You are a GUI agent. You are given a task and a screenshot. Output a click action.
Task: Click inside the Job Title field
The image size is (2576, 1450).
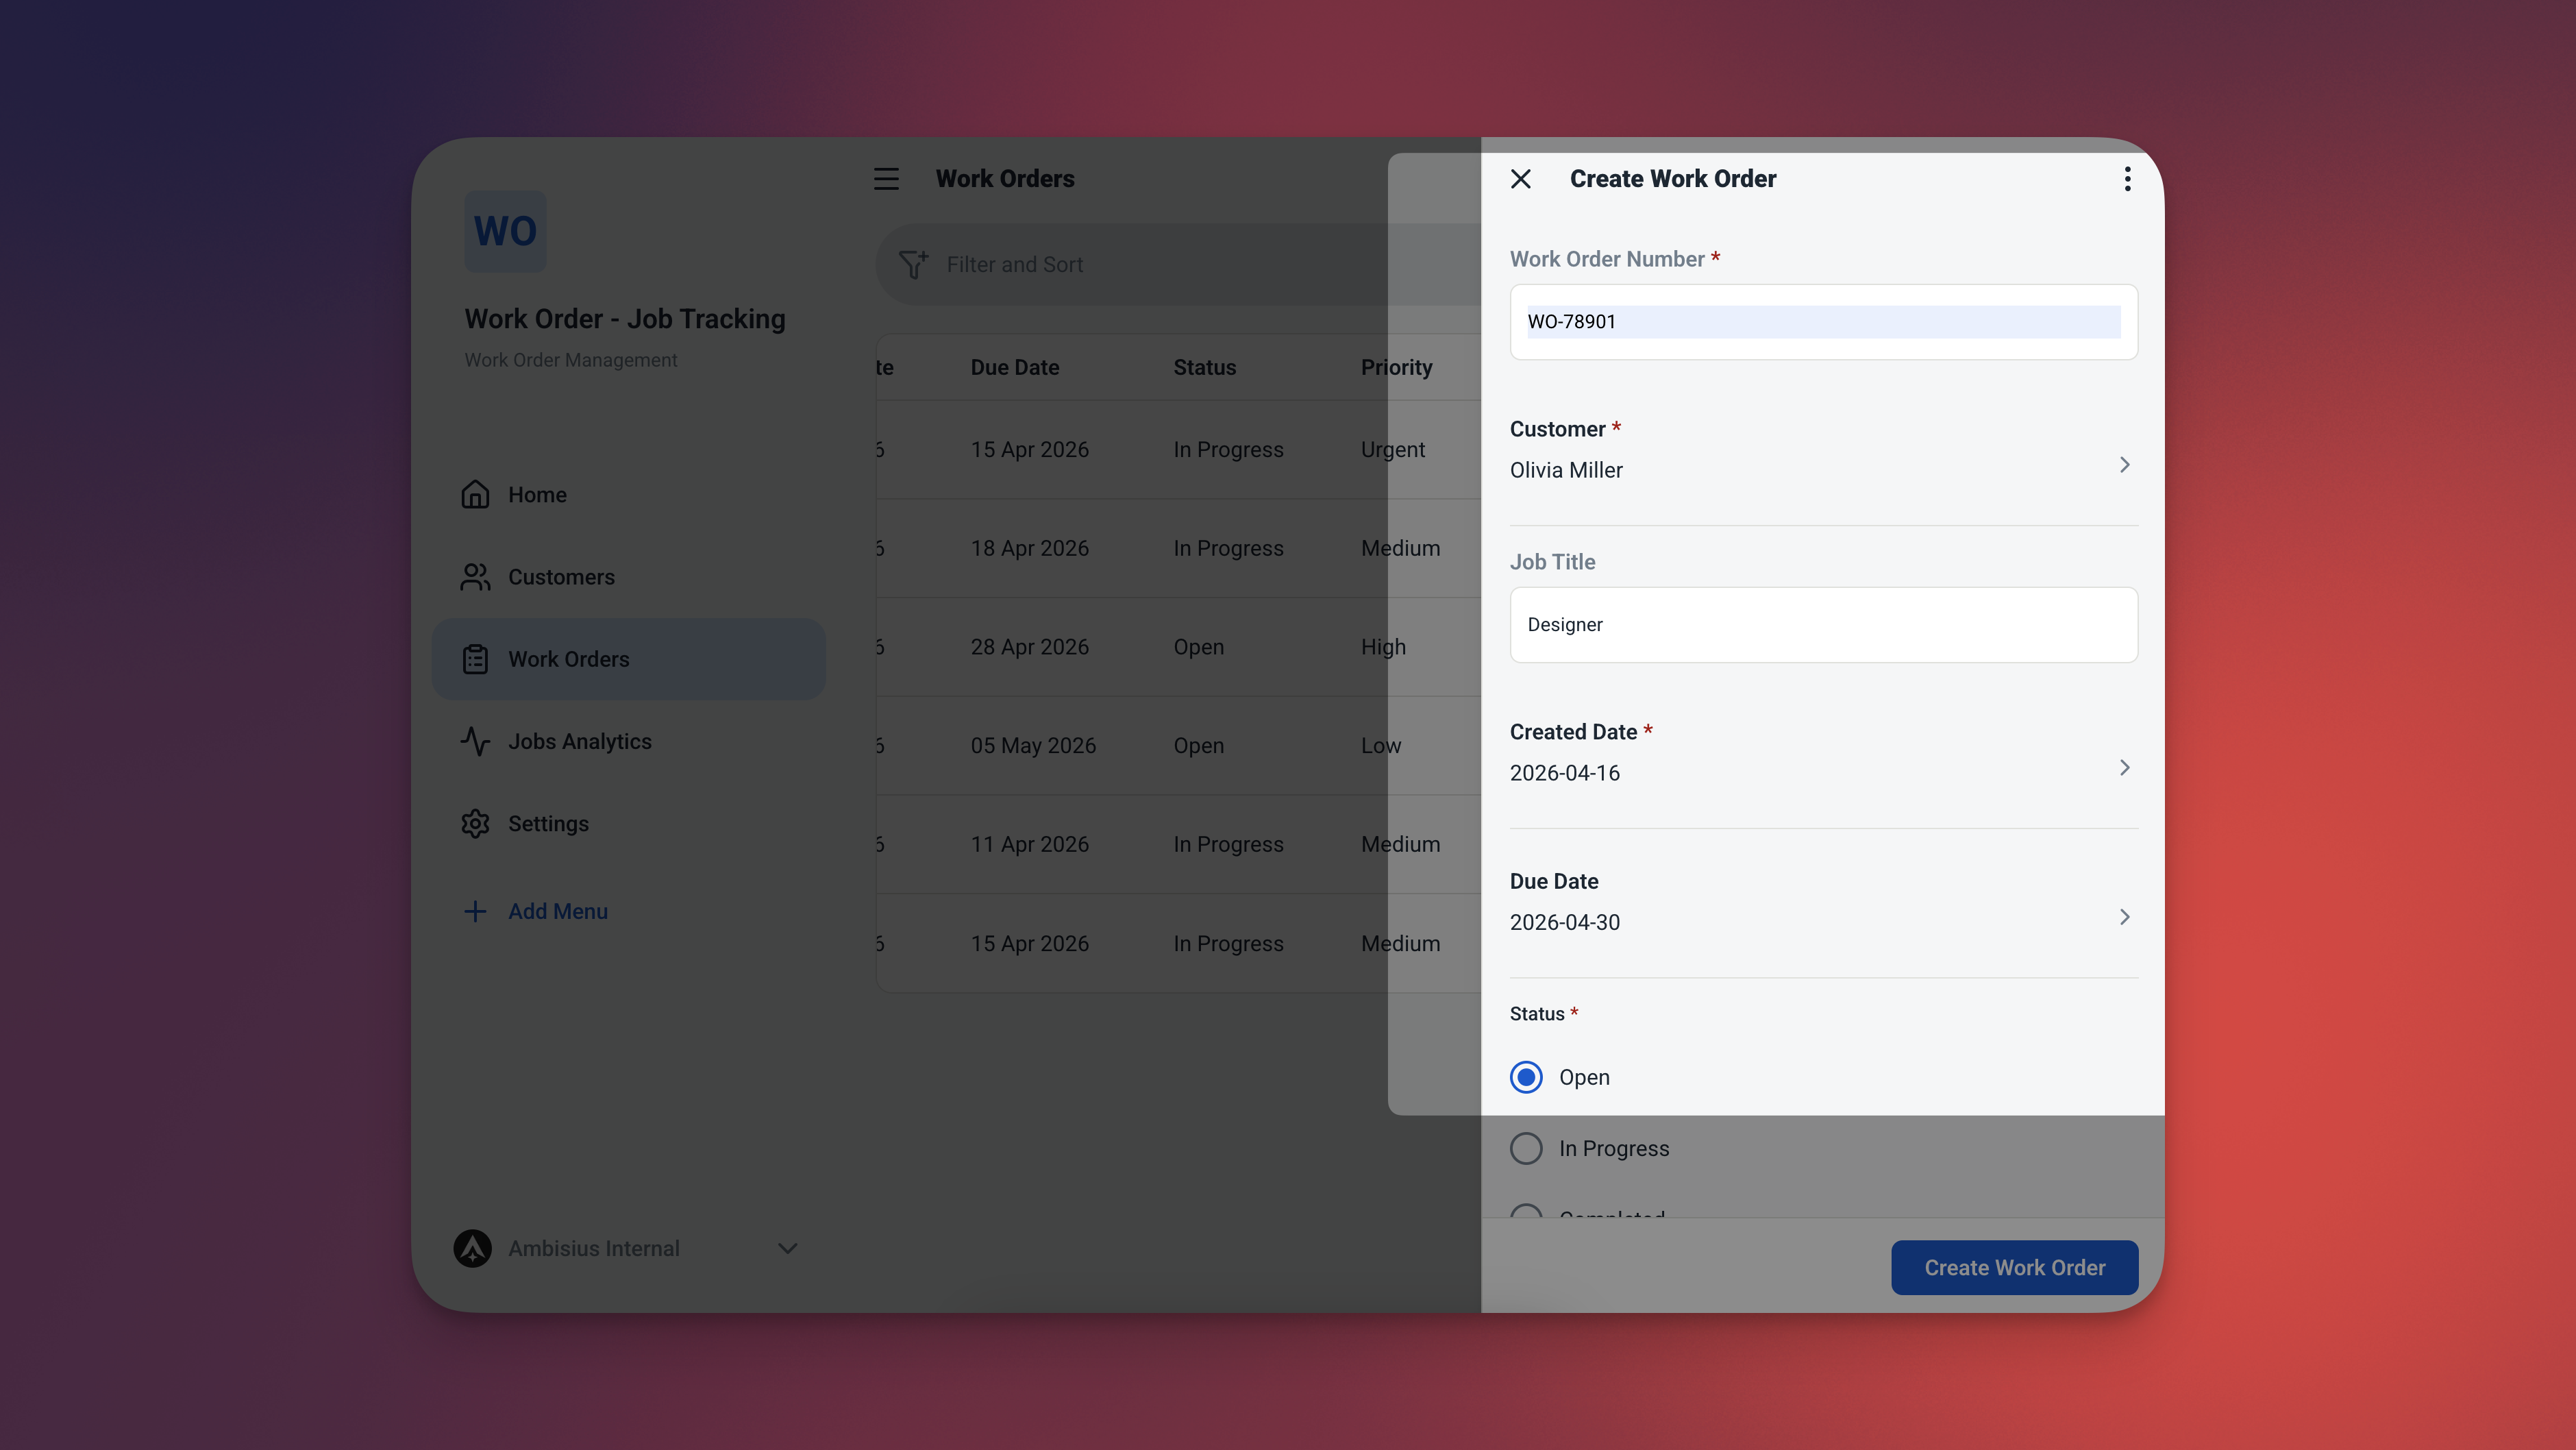pyautogui.click(x=1823, y=624)
